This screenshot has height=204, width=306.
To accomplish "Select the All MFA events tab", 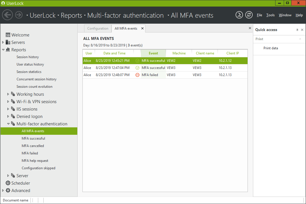I will point(126,28).
